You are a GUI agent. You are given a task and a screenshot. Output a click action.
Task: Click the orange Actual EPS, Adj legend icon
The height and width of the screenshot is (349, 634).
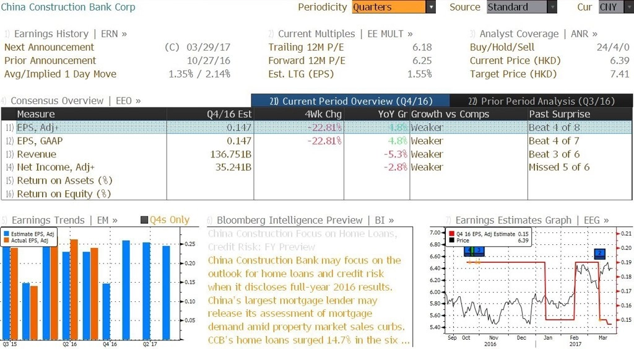click(x=6, y=241)
